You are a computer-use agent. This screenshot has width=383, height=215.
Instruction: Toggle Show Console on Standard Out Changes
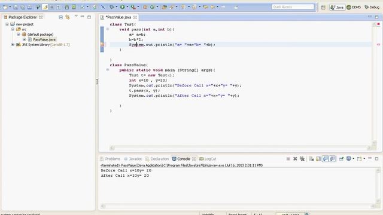326,159
